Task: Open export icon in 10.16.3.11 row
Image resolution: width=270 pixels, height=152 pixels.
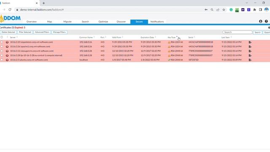Action: coord(250,51)
